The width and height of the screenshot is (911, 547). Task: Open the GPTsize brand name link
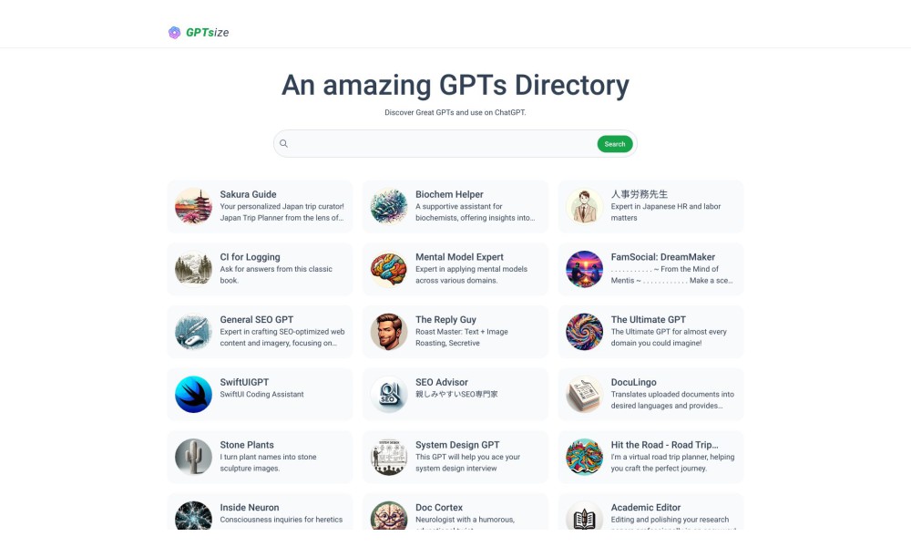tap(208, 33)
